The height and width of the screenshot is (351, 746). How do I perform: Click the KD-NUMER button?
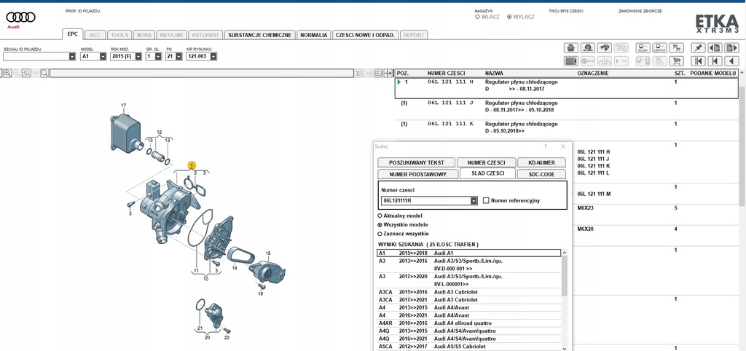[x=541, y=162]
